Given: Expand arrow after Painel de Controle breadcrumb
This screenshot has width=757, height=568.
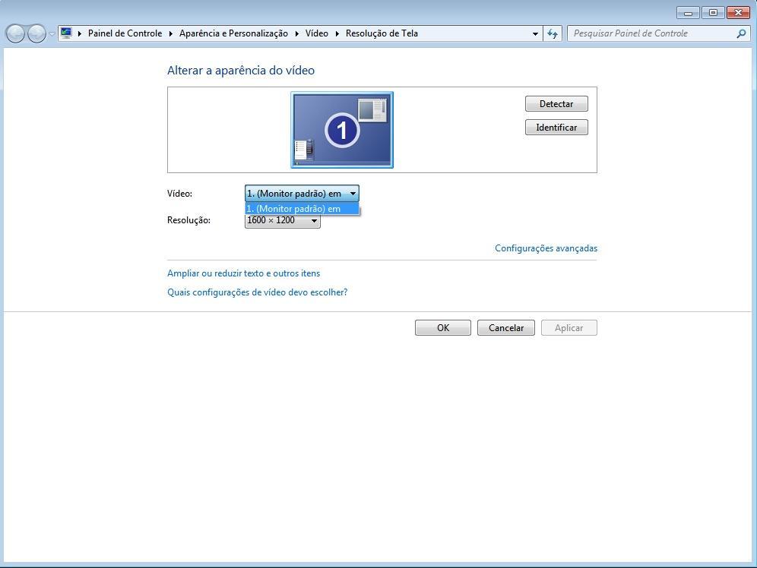Looking at the screenshot, I should [171, 33].
